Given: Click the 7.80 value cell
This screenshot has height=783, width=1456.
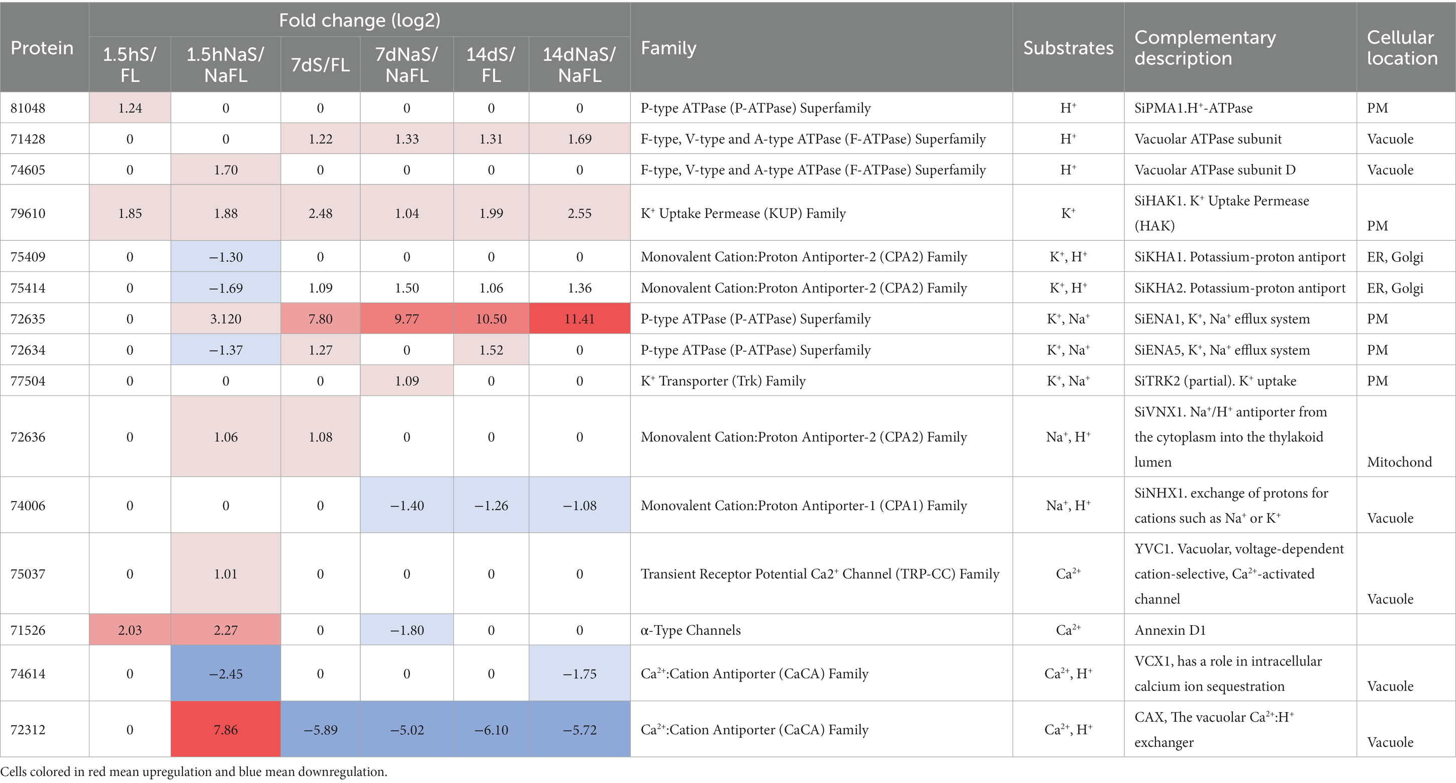Looking at the screenshot, I should tap(321, 319).
